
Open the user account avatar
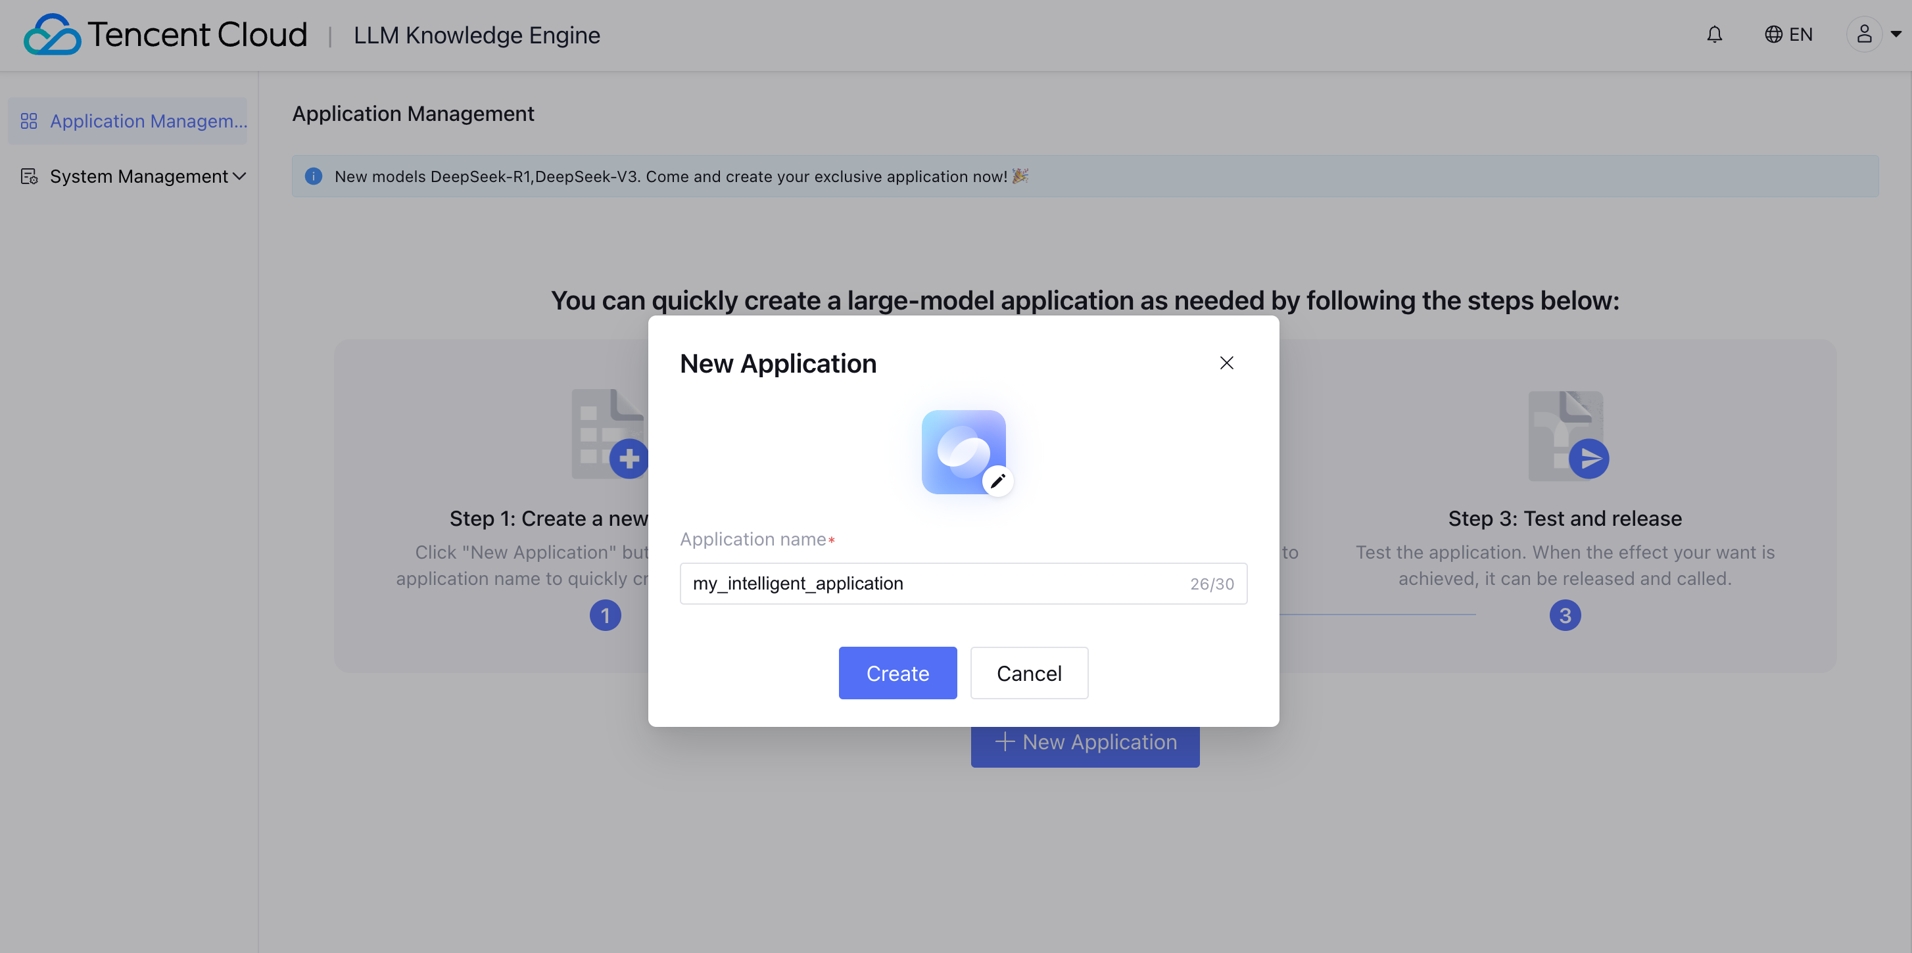pos(1864,35)
